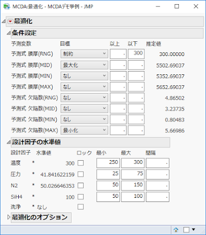Click the 最小 field 25 for 圧力
This screenshot has width=206, height=235.
pos(108,174)
